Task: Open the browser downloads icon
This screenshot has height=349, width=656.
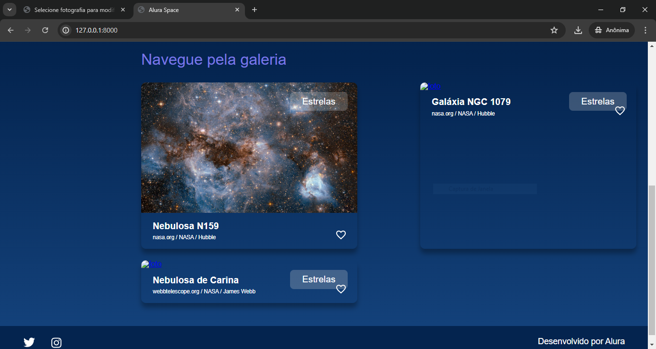Action: coord(578,30)
